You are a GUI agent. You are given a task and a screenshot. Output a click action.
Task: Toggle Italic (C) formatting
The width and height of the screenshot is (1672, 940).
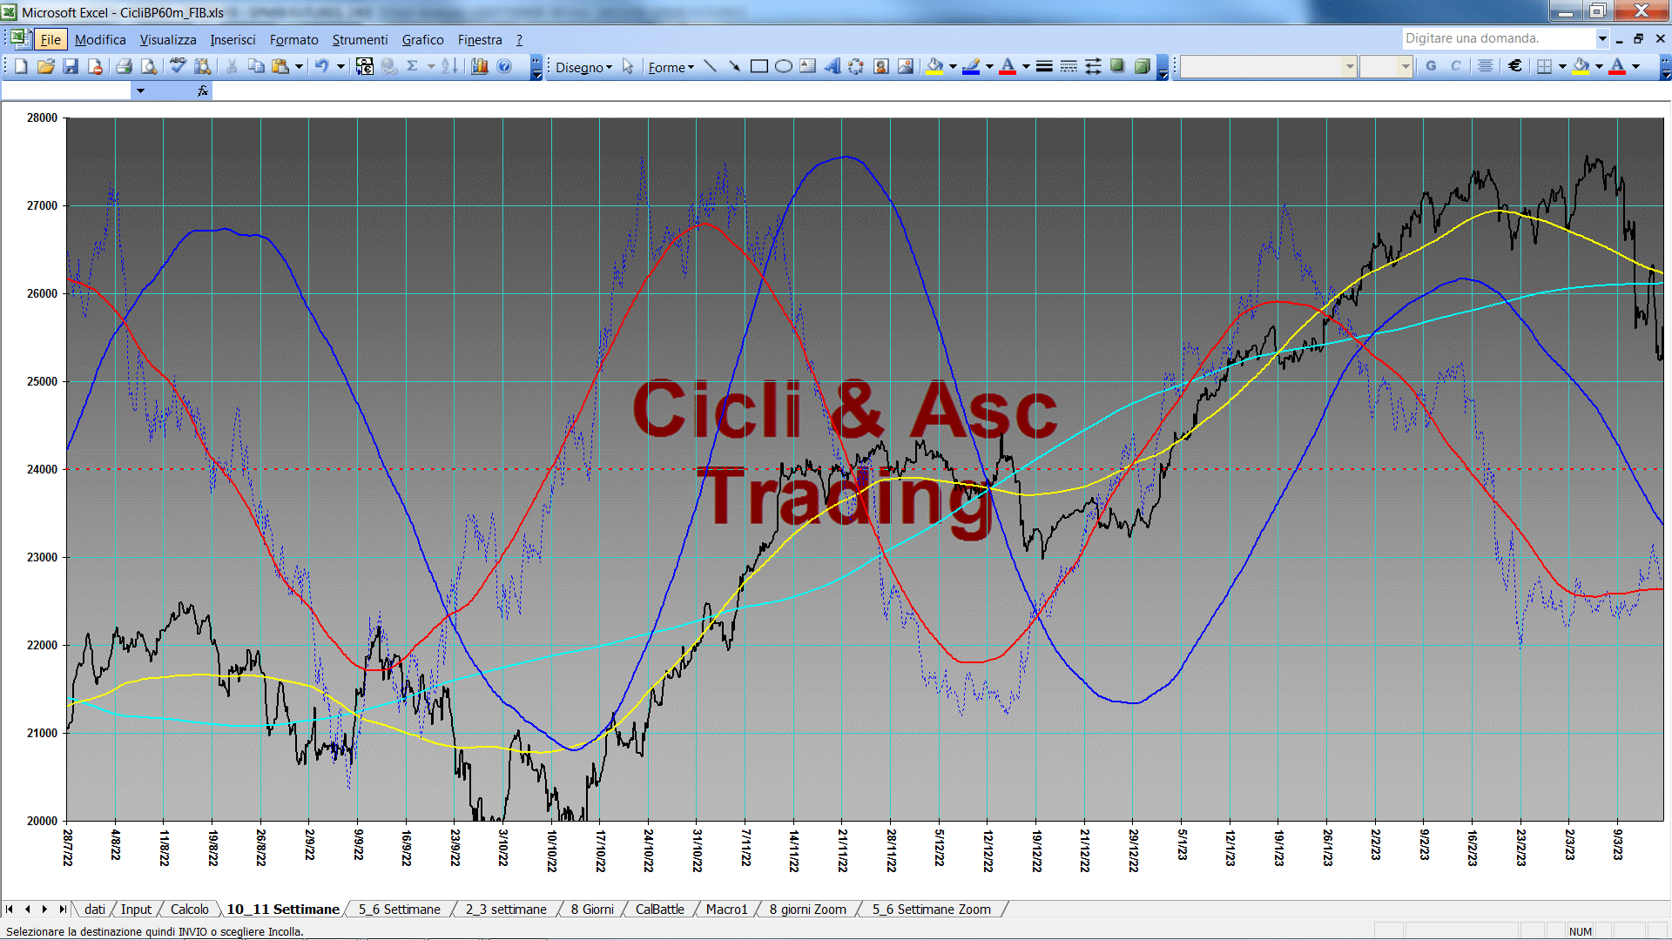pos(1455,66)
